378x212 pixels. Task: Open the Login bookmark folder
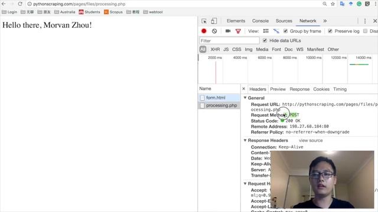[9, 12]
